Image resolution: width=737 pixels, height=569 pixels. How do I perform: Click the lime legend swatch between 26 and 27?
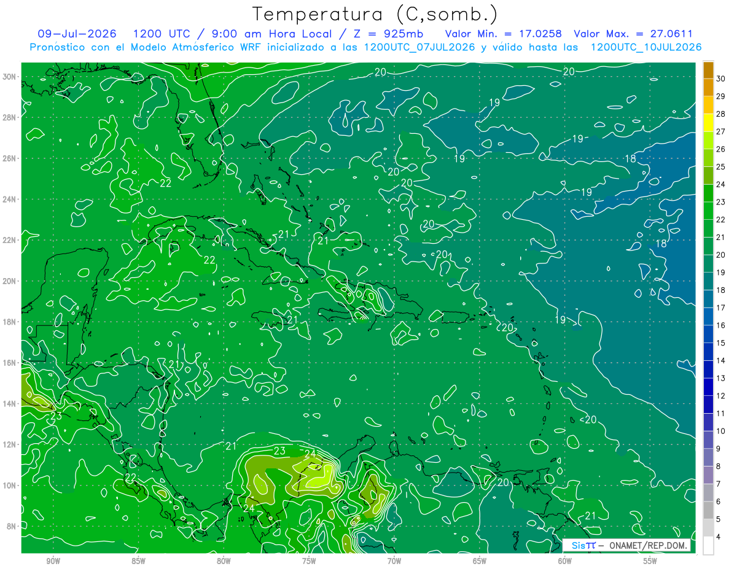[x=708, y=140]
